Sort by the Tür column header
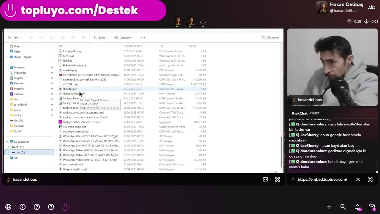The width and height of the screenshot is (380, 214). [x=161, y=46]
